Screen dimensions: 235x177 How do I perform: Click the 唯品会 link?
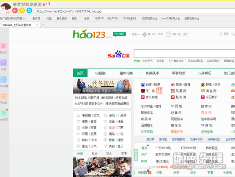point(146,119)
